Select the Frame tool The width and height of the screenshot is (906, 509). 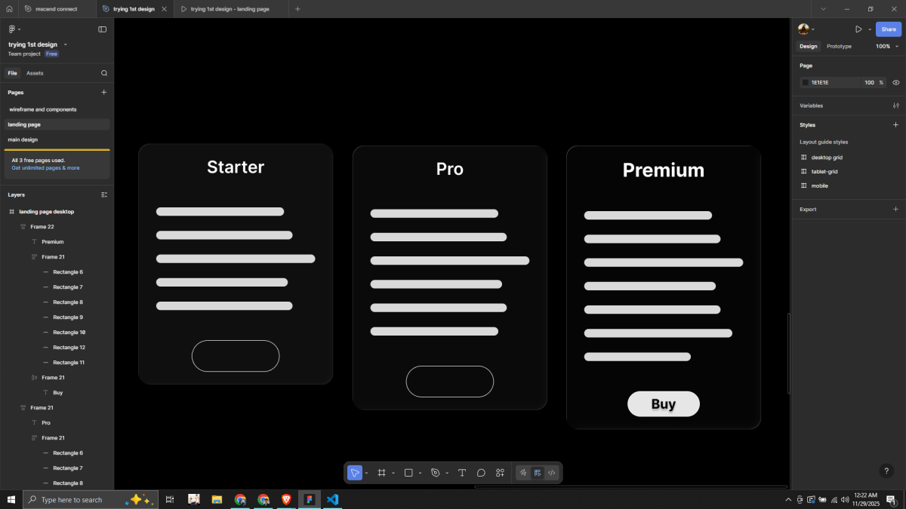(x=382, y=473)
